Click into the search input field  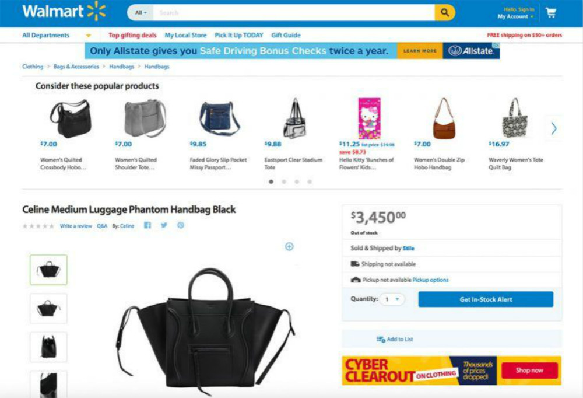tap(294, 13)
